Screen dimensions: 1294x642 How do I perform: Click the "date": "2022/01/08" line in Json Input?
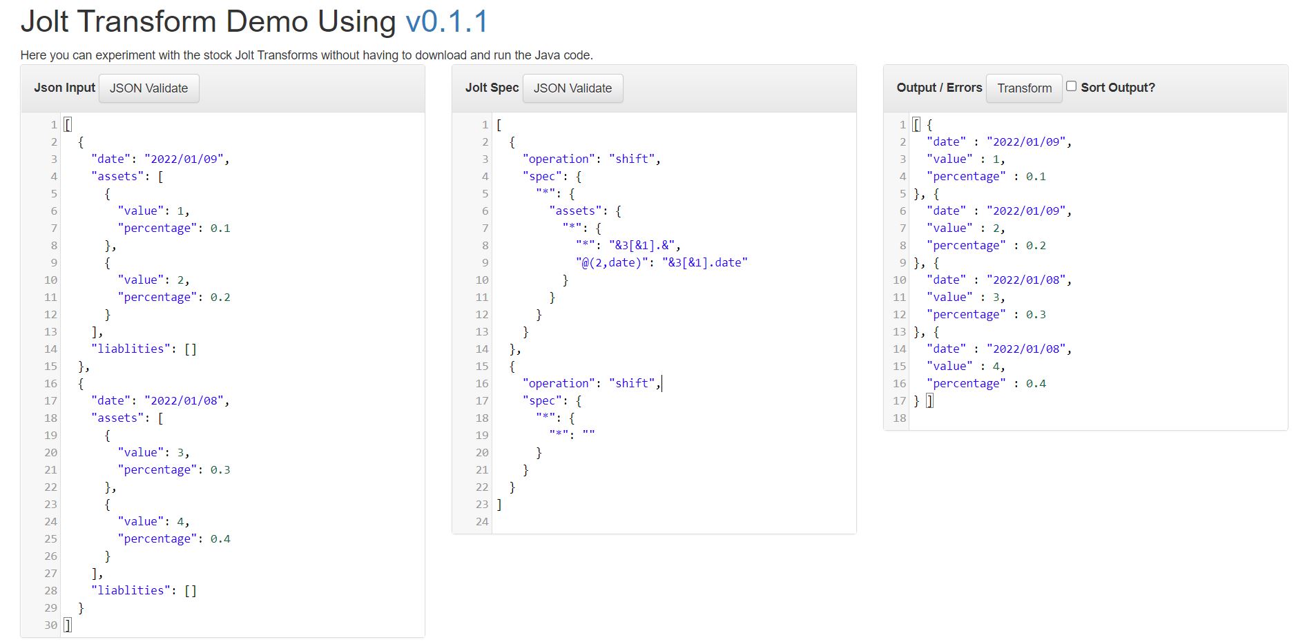pyautogui.click(x=160, y=400)
